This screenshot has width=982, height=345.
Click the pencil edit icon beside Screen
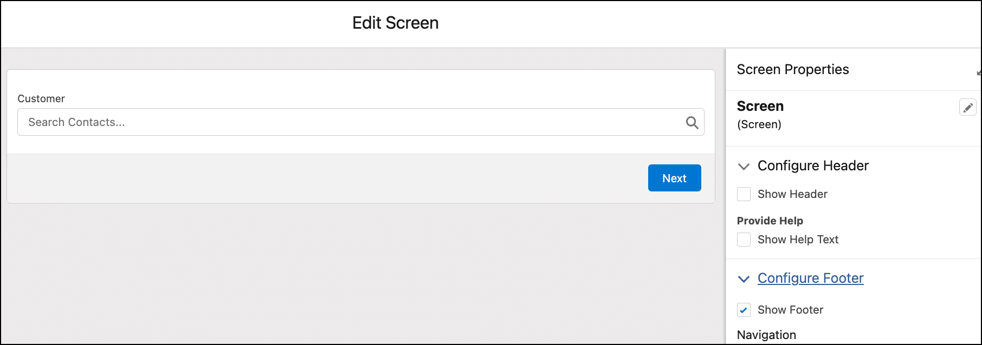[x=968, y=108]
